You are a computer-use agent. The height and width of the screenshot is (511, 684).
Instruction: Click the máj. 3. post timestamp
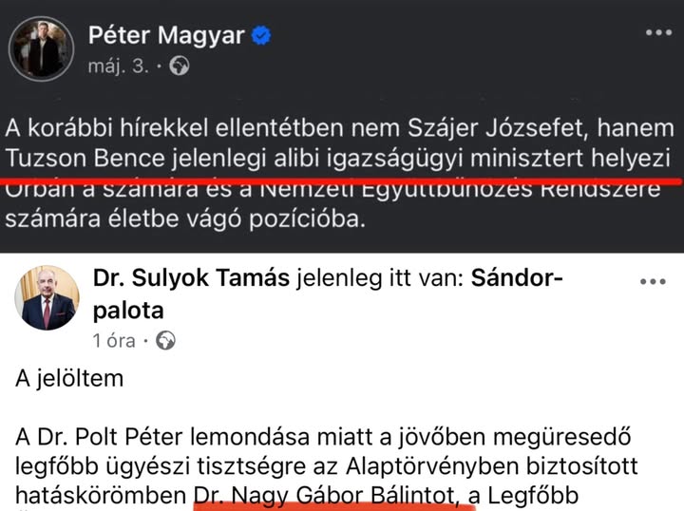point(122,66)
